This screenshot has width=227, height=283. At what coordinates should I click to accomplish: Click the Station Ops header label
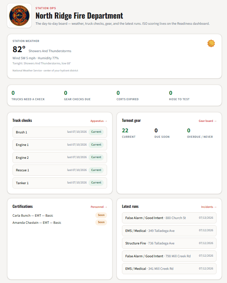click(46, 8)
